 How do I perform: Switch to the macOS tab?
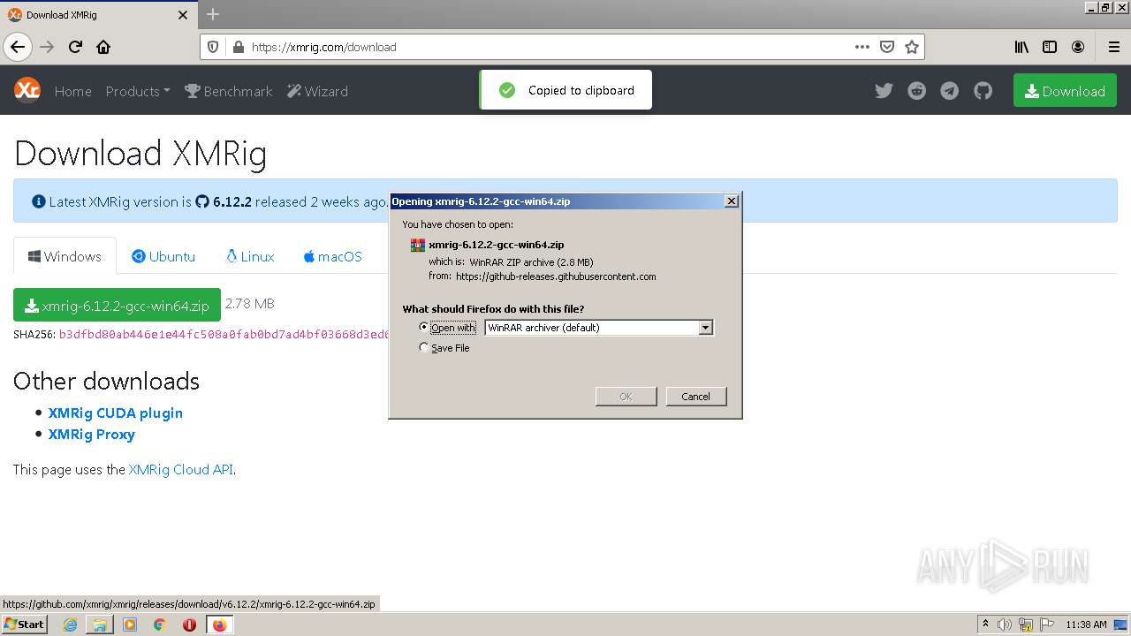[332, 256]
